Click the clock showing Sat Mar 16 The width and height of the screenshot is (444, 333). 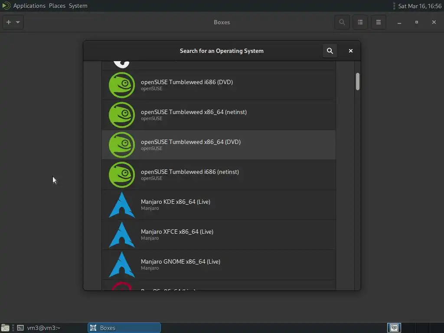point(420,6)
